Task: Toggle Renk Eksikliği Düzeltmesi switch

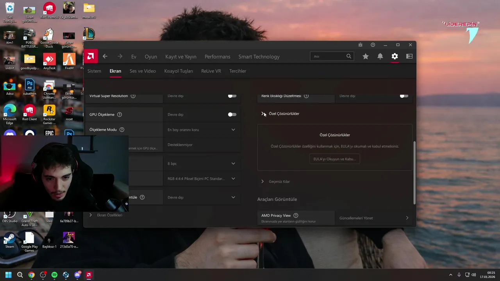Action: pyautogui.click(x=404, y=96)
